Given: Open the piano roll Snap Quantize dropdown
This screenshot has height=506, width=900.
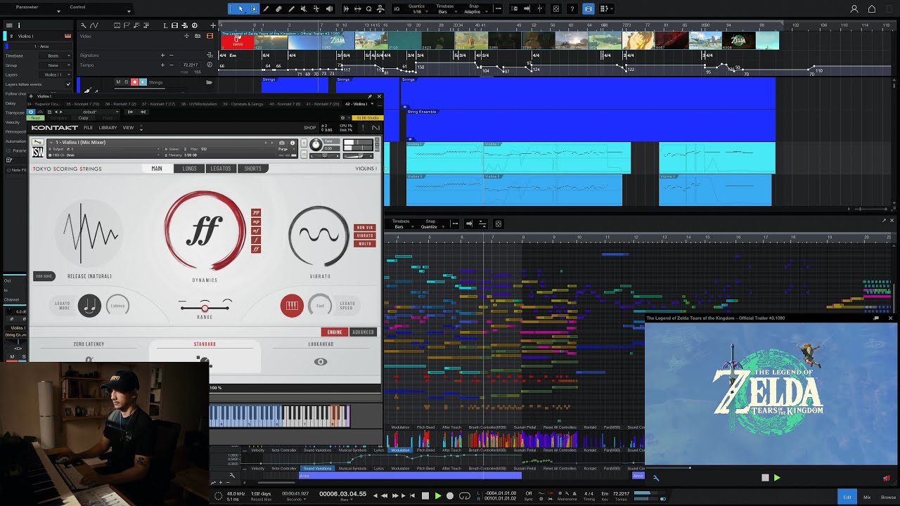Looking at the screenshot, I should pos(430,223).
